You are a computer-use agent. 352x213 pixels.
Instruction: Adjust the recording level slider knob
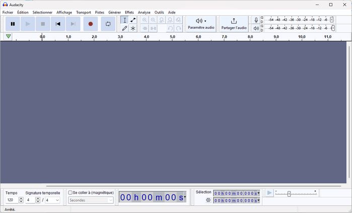coord(331,20)
